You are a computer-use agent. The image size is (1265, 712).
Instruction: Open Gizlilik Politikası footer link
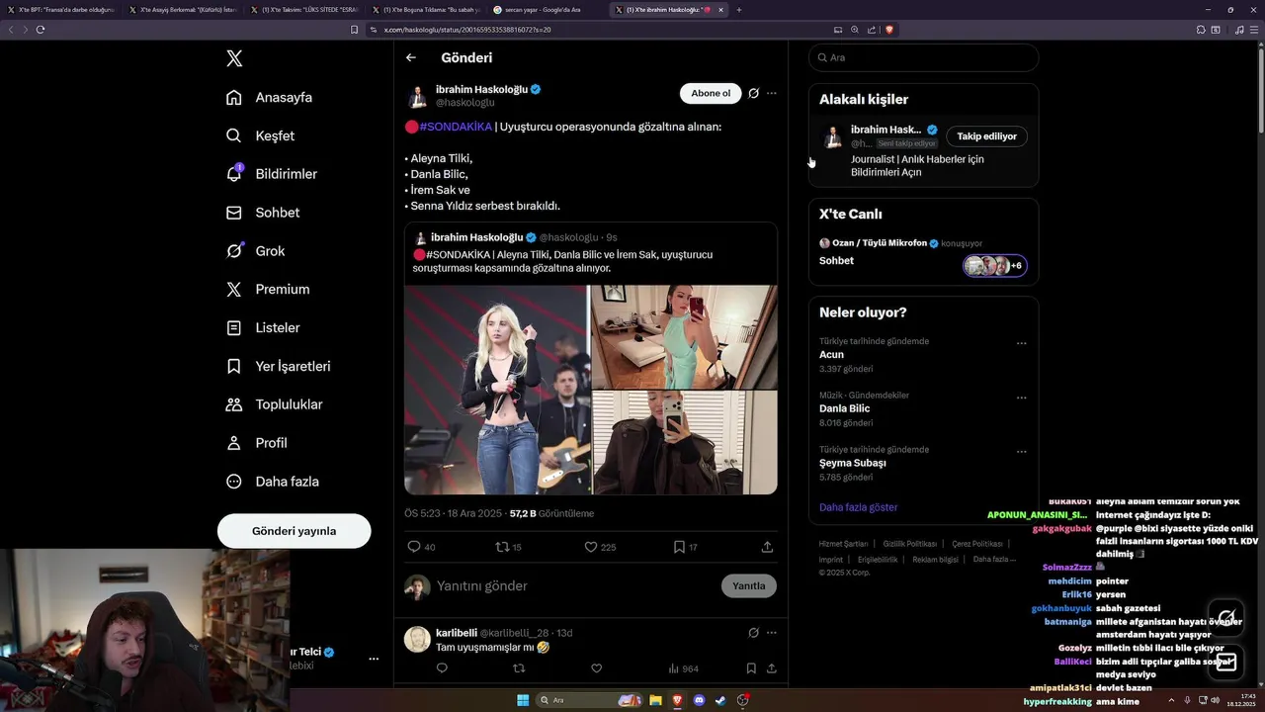(909, 544)
